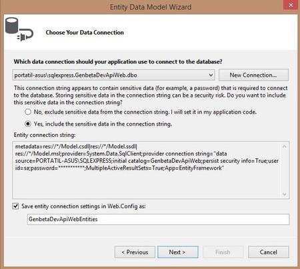This screenshot has height=269, width=300.
Task: Select 'No, exclude sensitive data' radio option
Action: (x=28, y=112)
